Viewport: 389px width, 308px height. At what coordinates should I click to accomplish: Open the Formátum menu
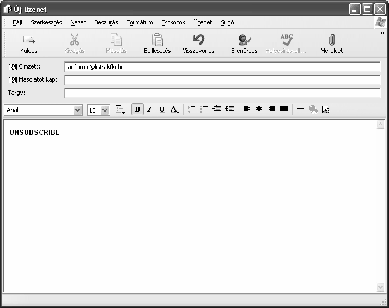139,22
